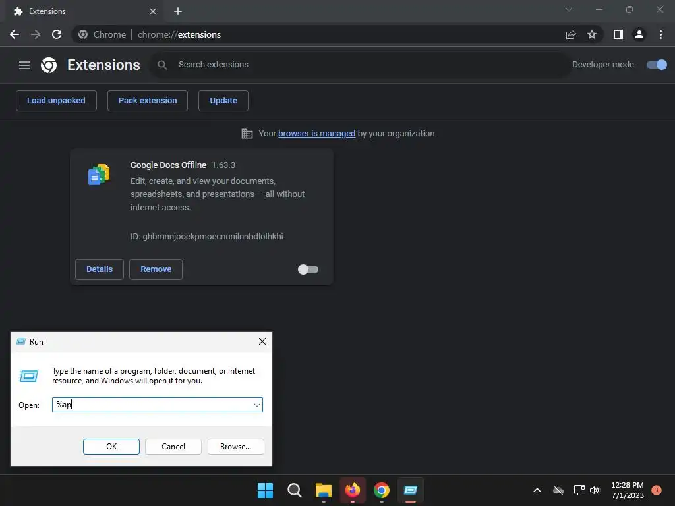
Task: Click the Google Docs Offline title text
Action: (168, 165)
